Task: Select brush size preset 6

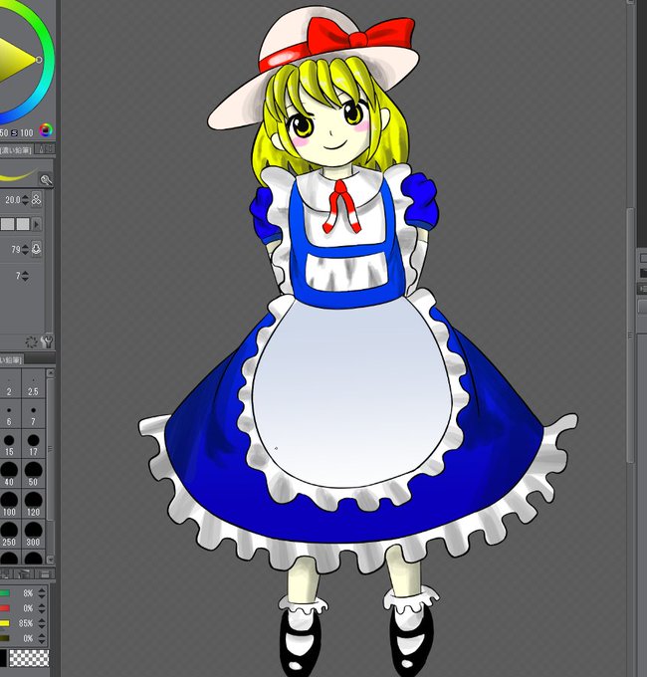Action: pyautogui.click(x=9, y=413)
